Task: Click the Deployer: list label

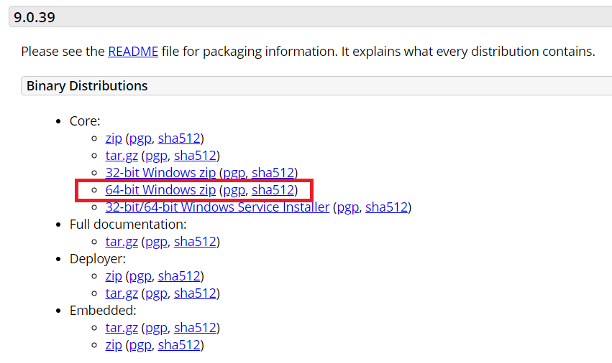Action: pyautogui.click(x=98, y=259)
